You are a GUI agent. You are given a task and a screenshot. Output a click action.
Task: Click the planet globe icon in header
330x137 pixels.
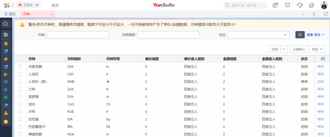[x=311, y=5]
